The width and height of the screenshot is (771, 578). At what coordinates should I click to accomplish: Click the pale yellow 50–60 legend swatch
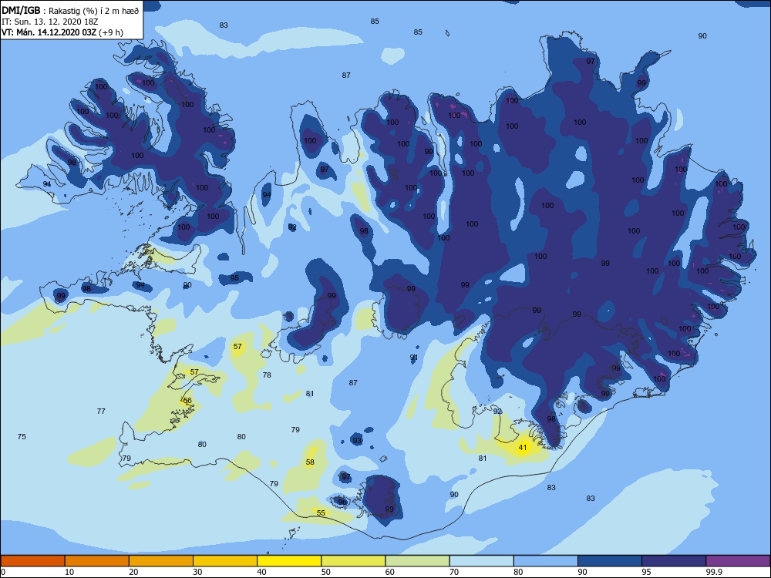coord(353,561)
